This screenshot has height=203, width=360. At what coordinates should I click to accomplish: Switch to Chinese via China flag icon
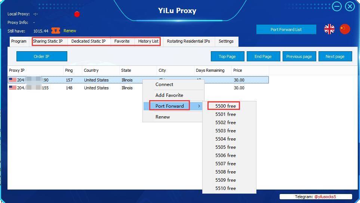[345, 29]
